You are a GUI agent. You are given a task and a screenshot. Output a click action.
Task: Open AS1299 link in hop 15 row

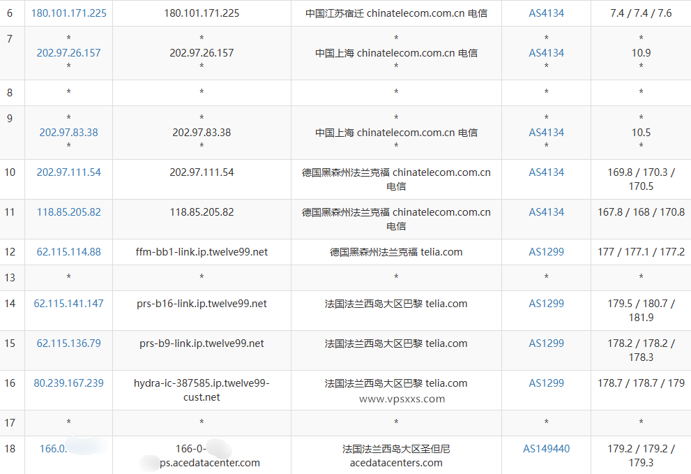(x=547, y=343)
